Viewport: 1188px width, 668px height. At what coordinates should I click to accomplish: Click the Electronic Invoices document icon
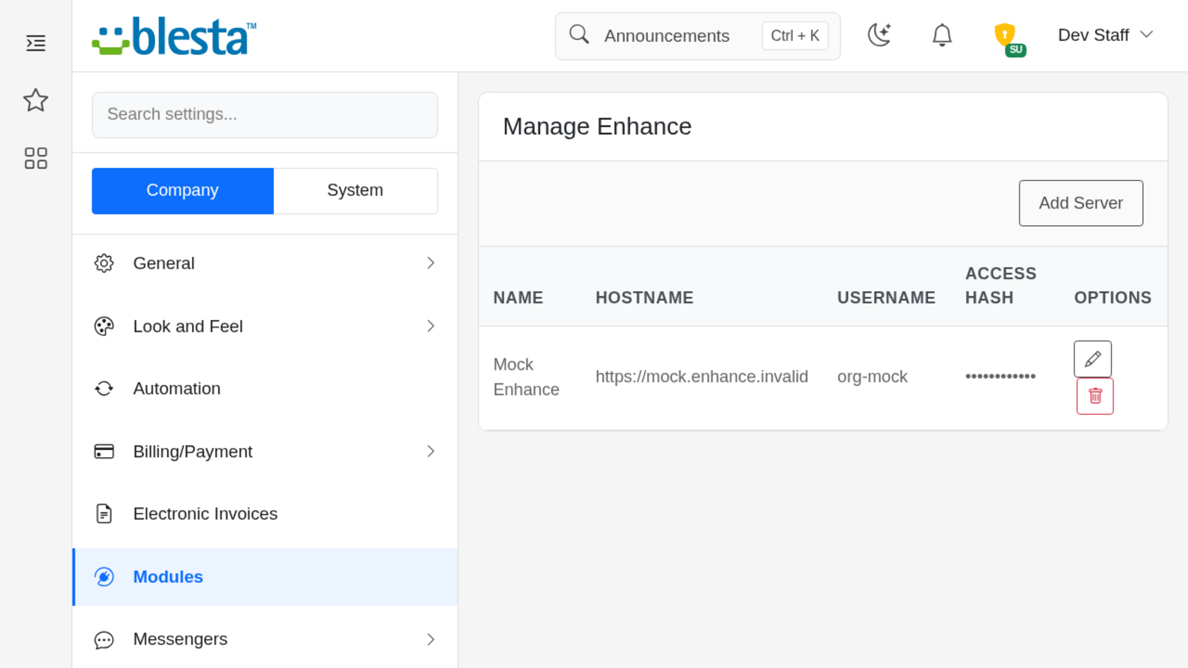(104, 514)
